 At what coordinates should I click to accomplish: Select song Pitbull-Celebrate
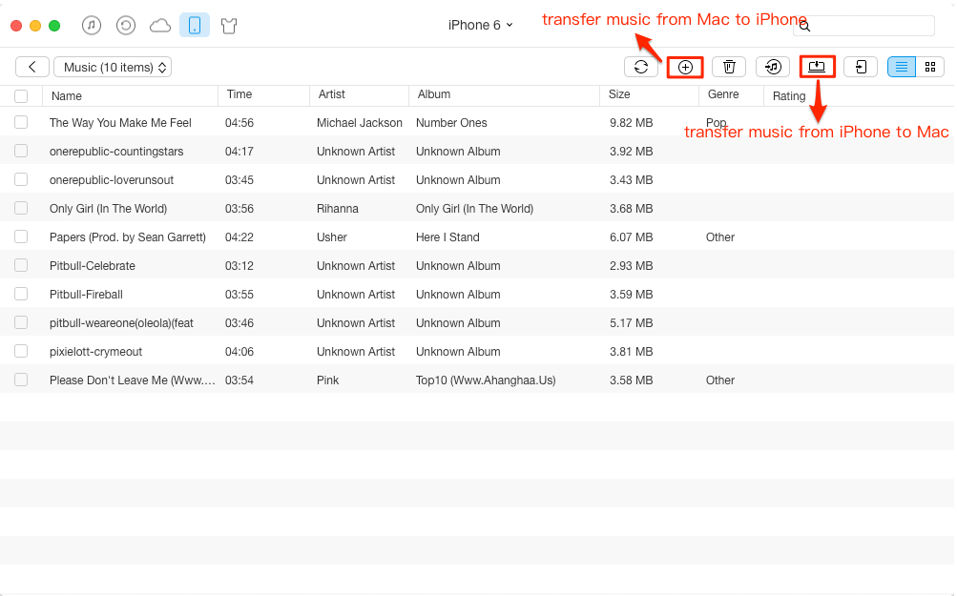coord(93,266)
